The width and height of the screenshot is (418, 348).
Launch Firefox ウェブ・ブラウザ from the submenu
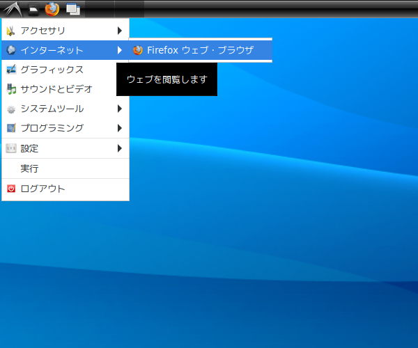[x=201, y=50]
